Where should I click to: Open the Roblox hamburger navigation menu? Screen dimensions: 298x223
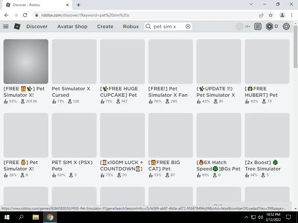point(6,26)
